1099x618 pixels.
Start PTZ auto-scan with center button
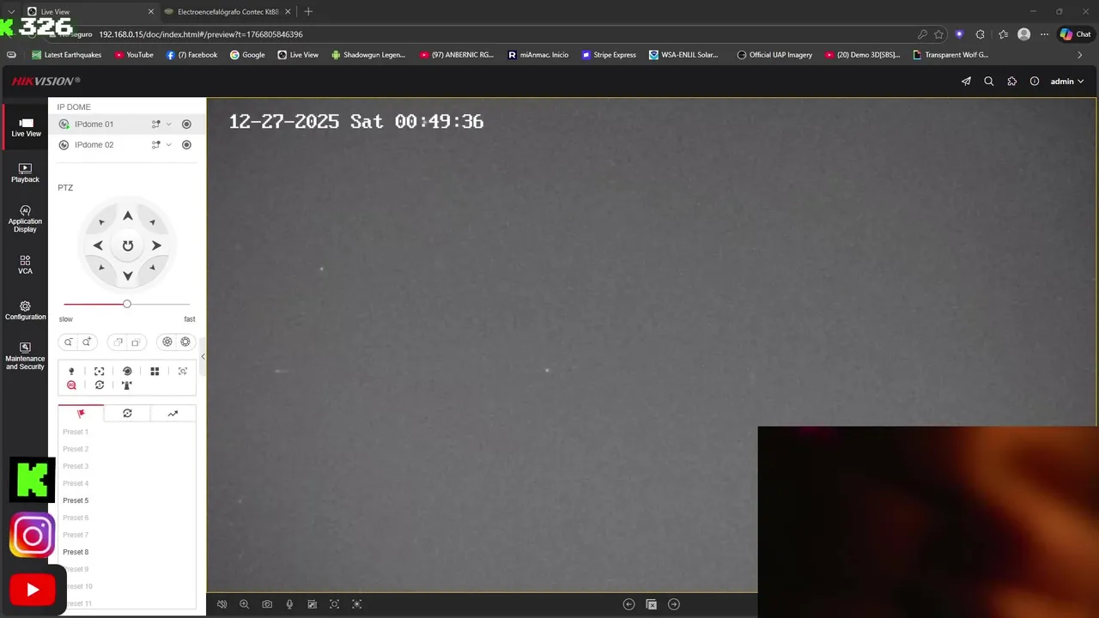(127, 245)
